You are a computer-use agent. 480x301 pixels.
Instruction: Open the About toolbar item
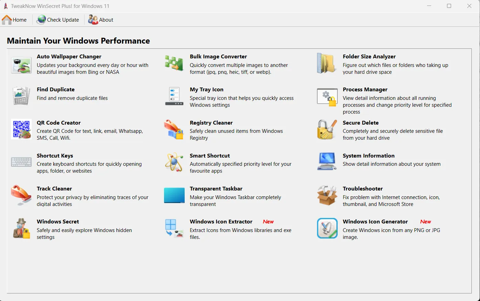click(x=100, y=20)
